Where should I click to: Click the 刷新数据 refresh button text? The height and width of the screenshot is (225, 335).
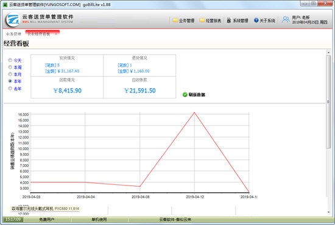(197, 94)
